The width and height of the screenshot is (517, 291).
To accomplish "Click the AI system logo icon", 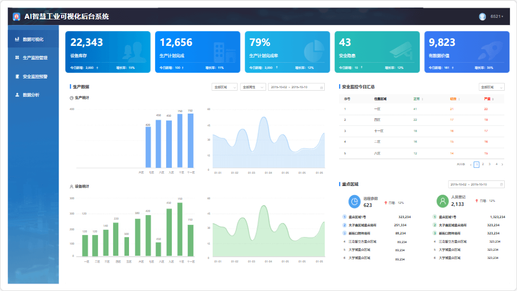I will coord(17,17).
